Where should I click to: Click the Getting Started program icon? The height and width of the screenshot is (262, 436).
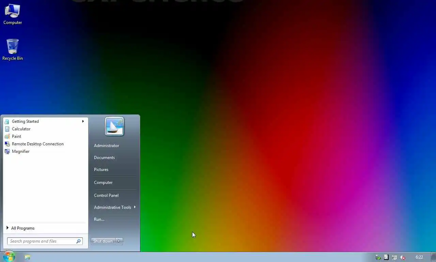pyautogui.click(x=7, y=121)
